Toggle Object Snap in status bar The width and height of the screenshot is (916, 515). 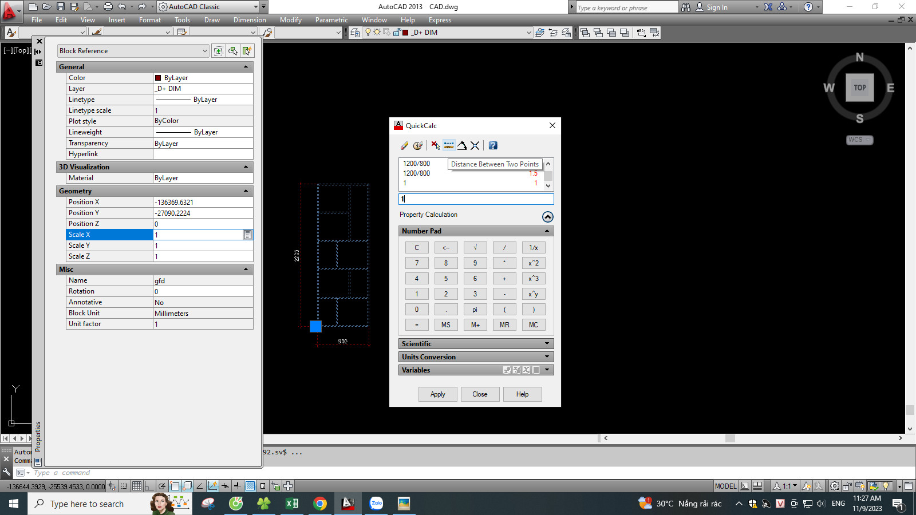[x=175, y=486]
